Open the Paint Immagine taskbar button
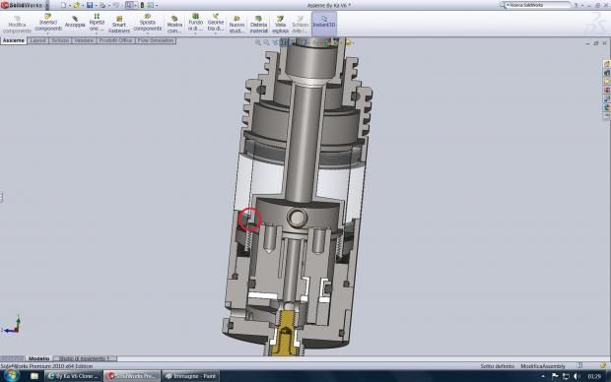Viewport: 611px width, 382px height. click(x=190, y=376)
